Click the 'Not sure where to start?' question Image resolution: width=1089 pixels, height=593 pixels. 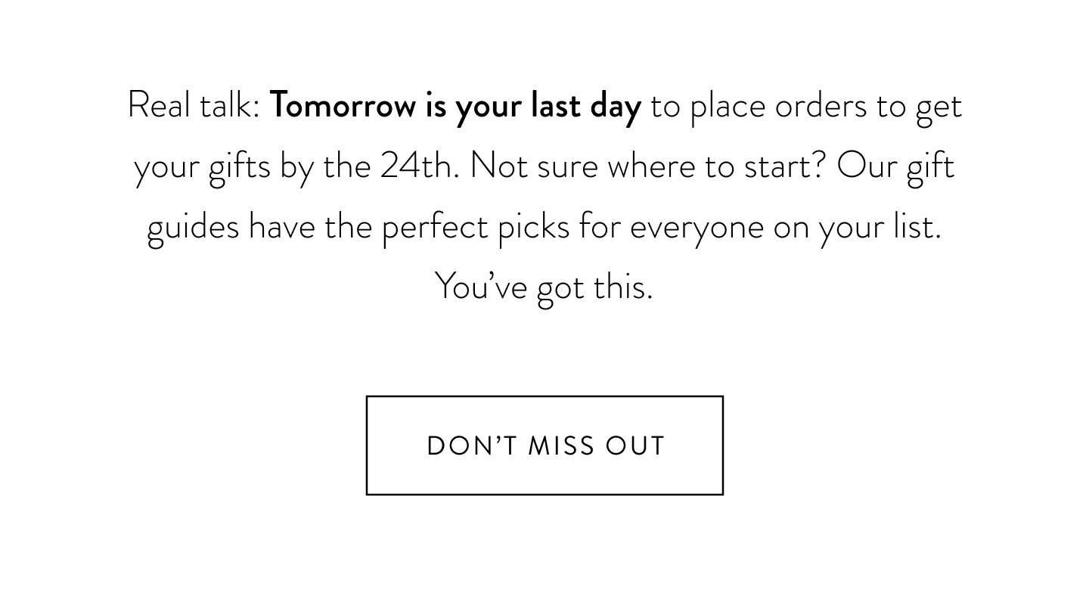click(x=647, y=166)
